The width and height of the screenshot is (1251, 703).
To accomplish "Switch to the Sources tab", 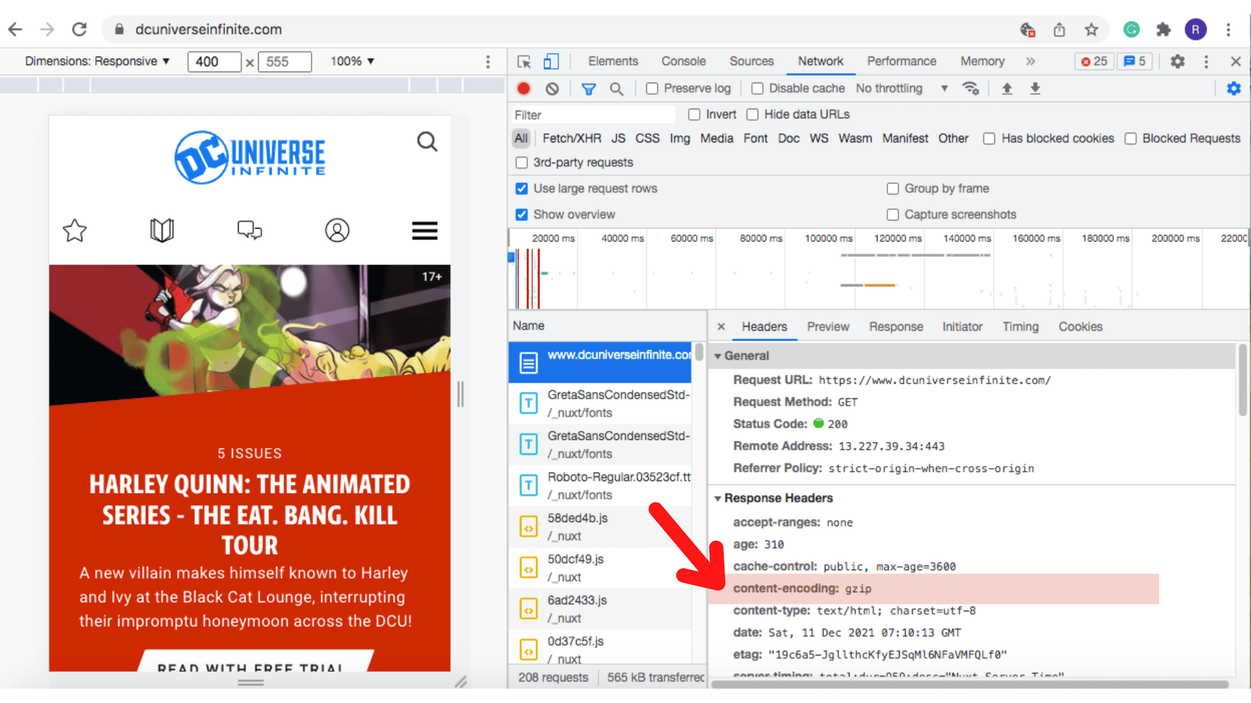I will pos(751,61).
